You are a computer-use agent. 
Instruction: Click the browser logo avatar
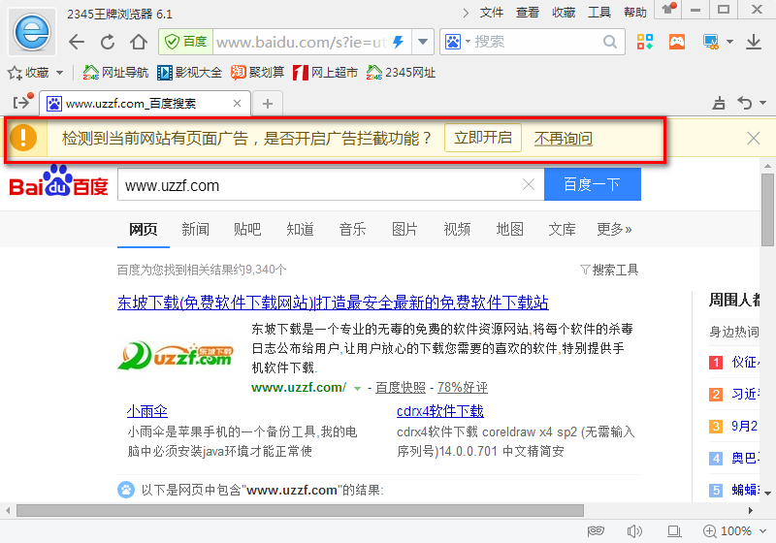[32, 32]
